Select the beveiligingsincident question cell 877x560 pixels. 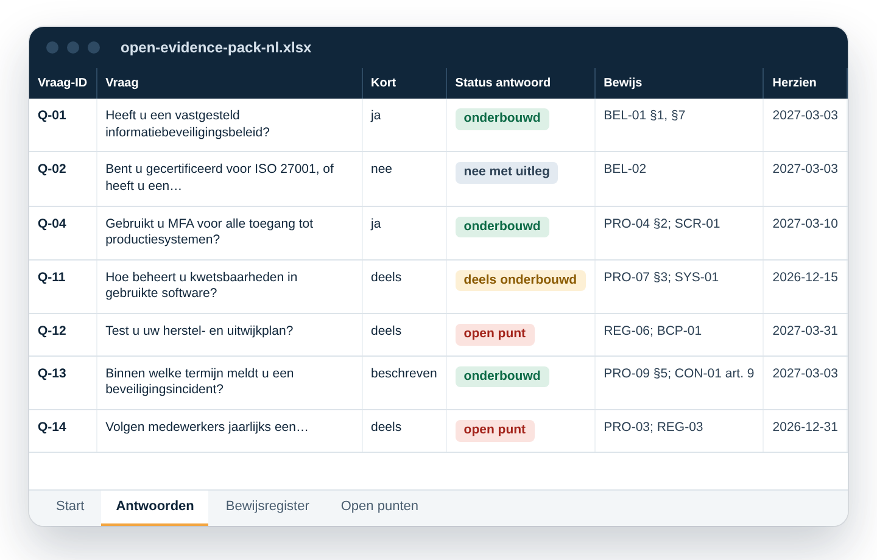(230, 383)
